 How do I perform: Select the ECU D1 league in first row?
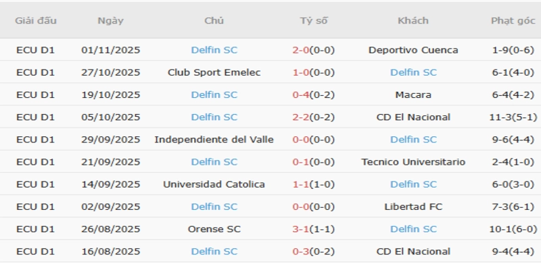tap(36, 50)
